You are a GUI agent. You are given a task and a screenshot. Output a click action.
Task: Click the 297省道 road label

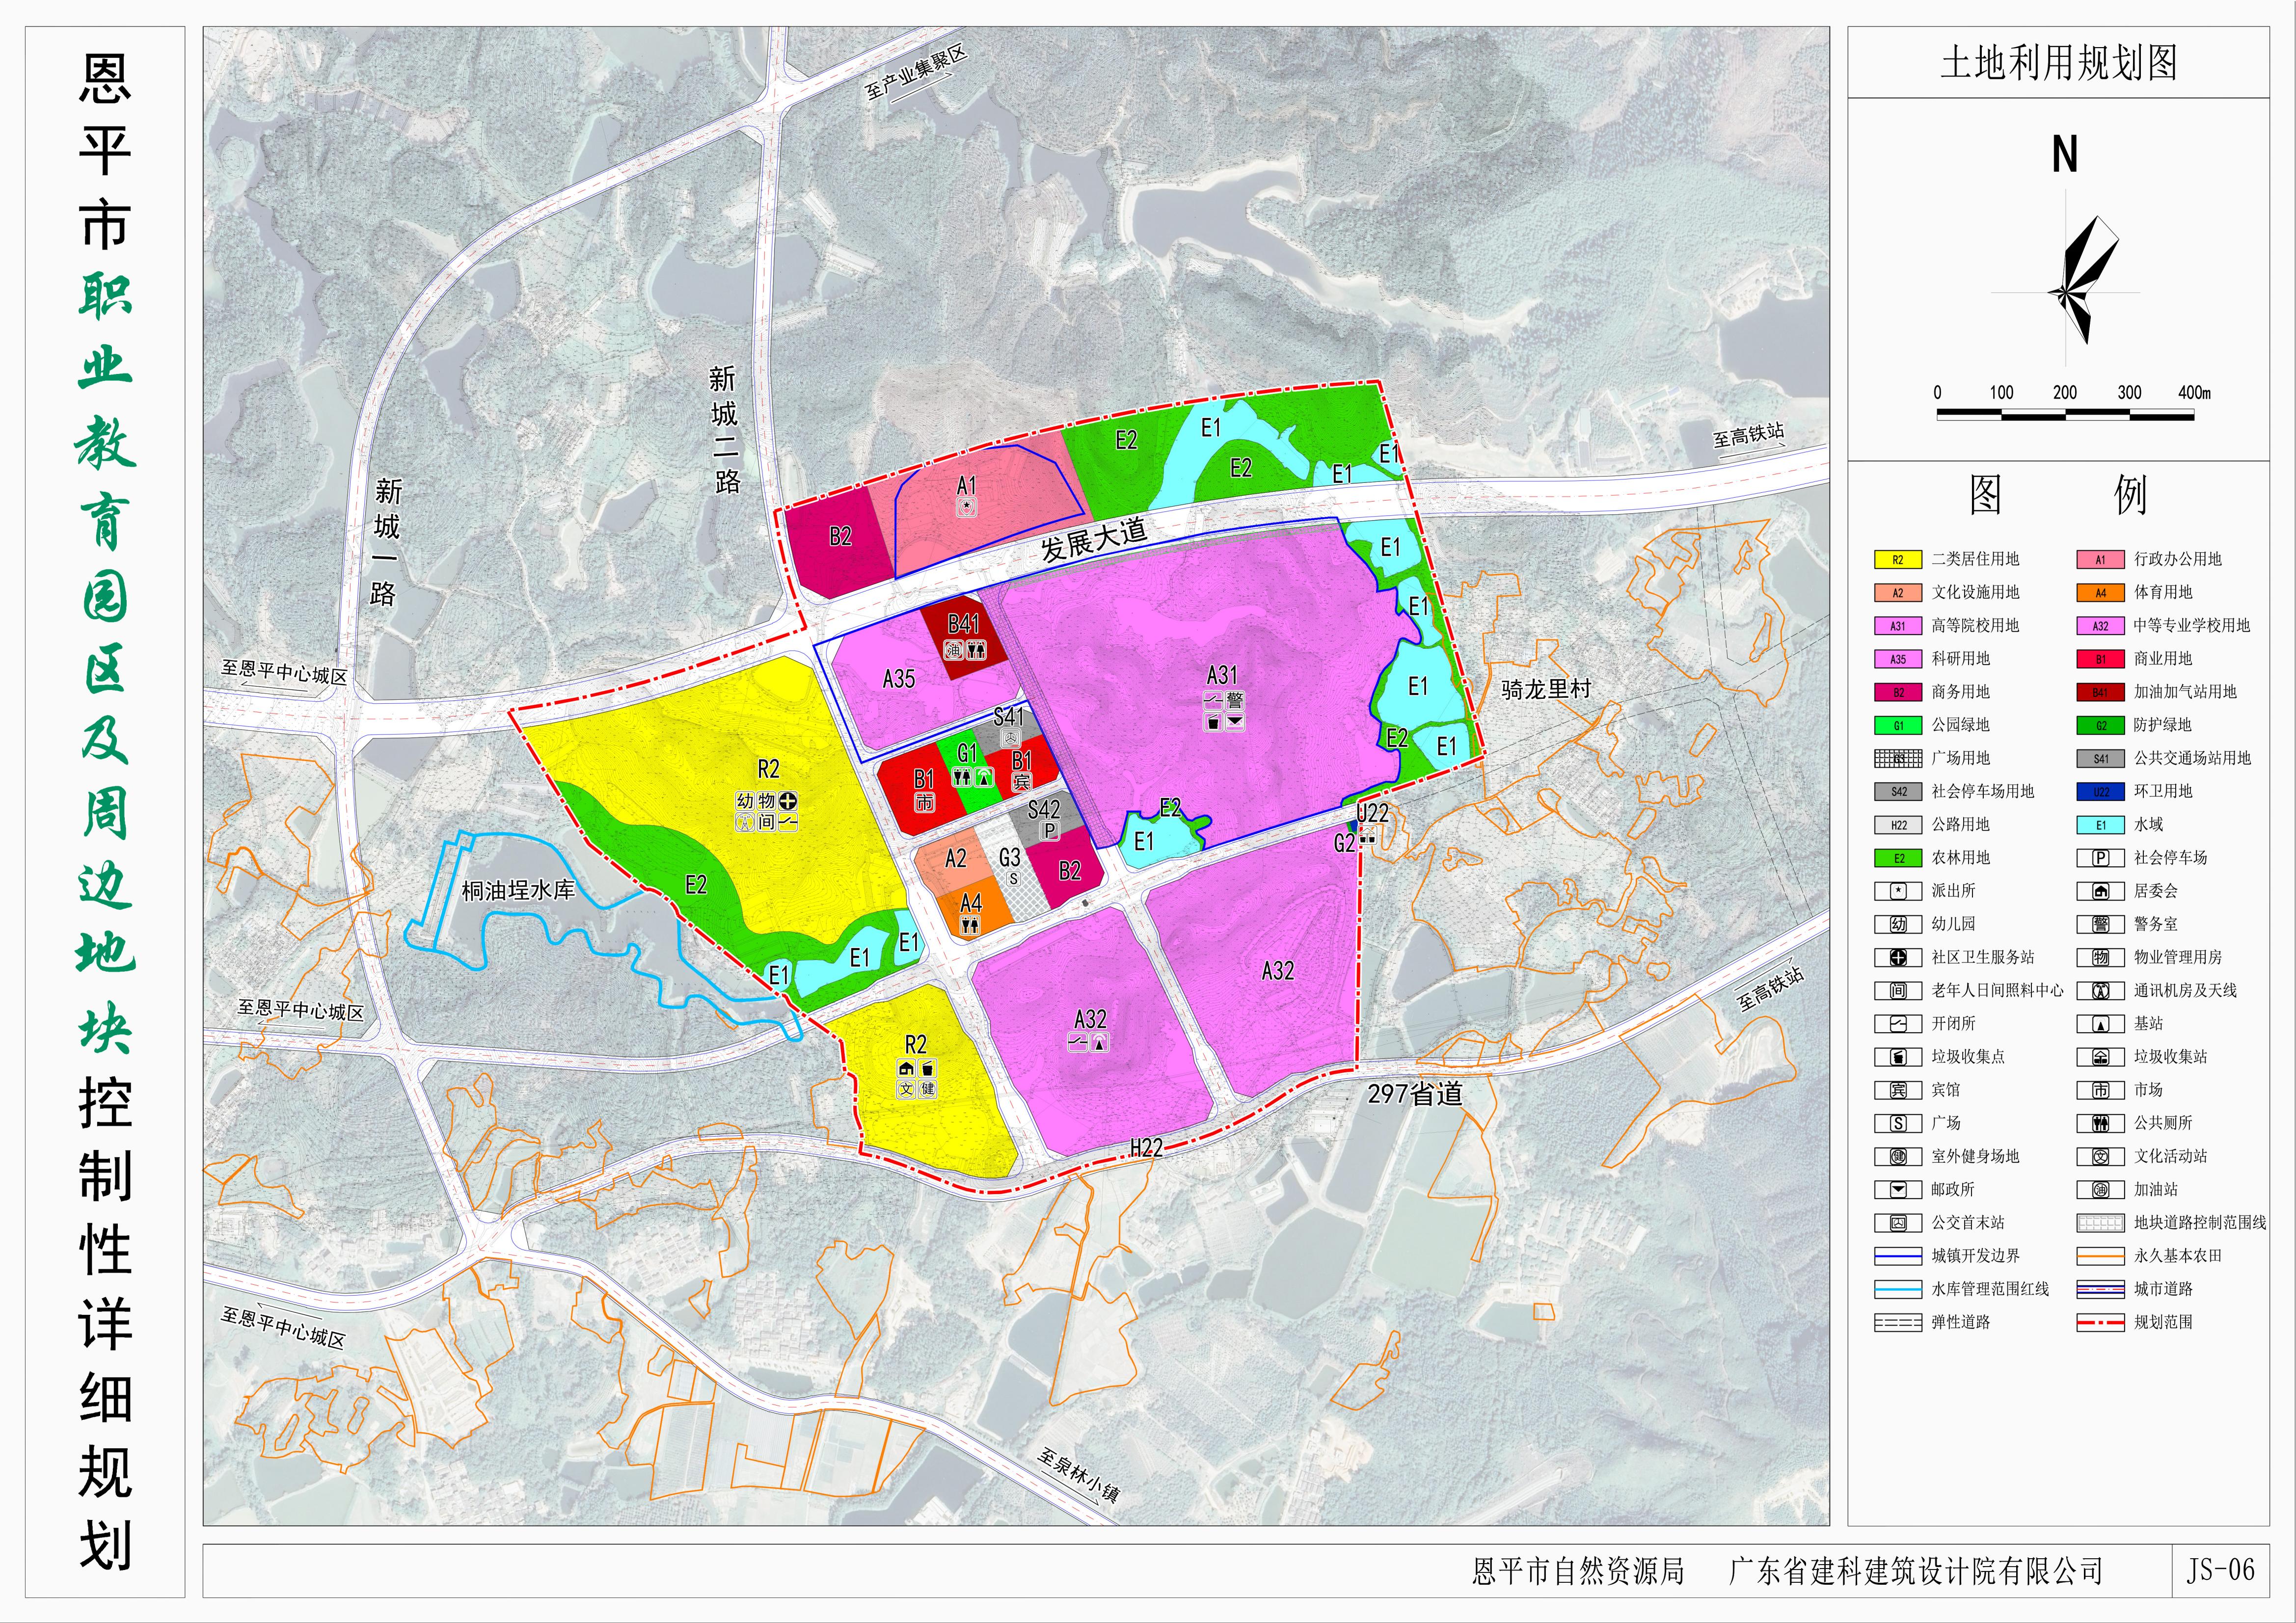pyautogui.click(x=1415, y=1094)
